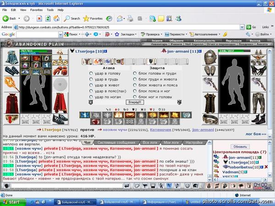275x206 pixels.
Task: Click red X next to Noboribetsu
Action: (266, 167)
